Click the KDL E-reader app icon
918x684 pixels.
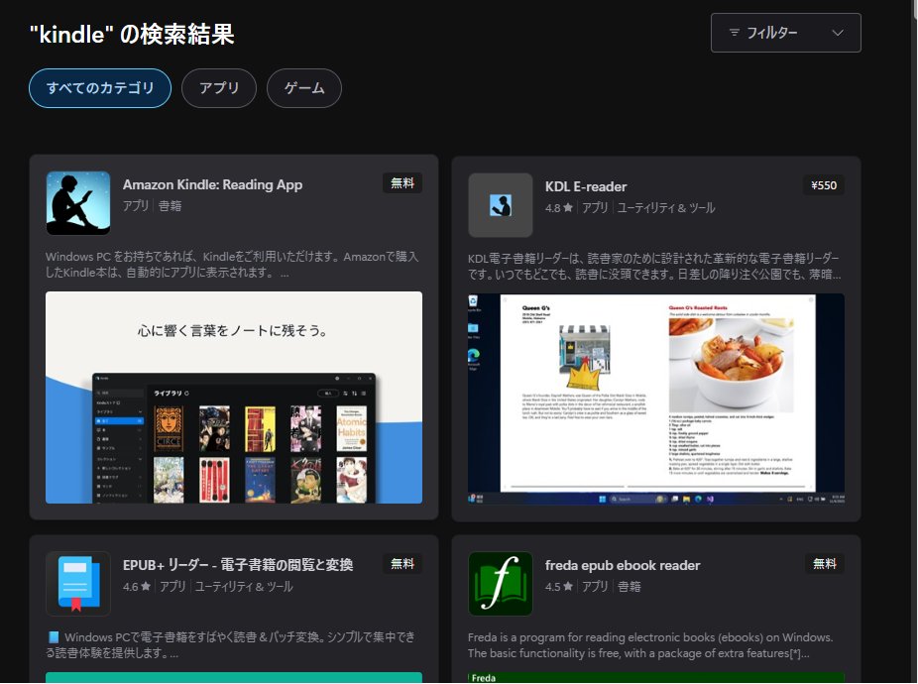tap(501, 205)
